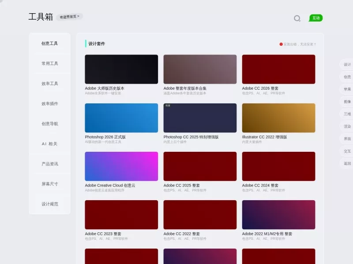Click the title text Adobe CC 2025 整套

pos(181,185)
